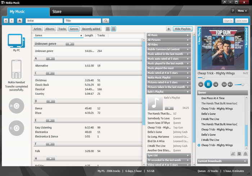
Task: Adjust the track progress slider
Action: coord(223,78)
